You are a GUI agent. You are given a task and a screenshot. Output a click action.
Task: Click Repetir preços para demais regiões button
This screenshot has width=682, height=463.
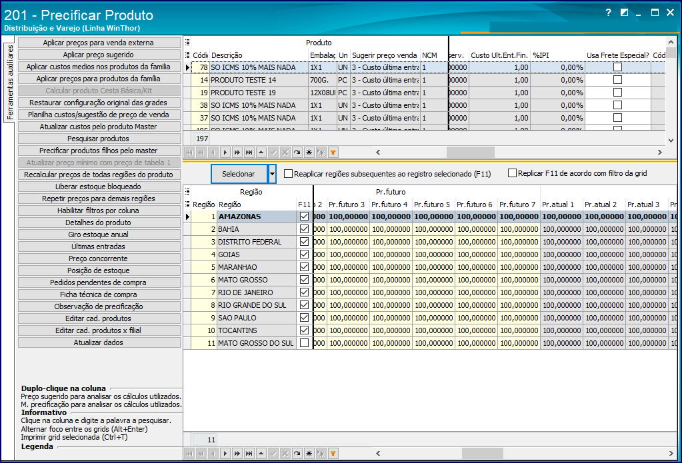[x=99, y=199]
